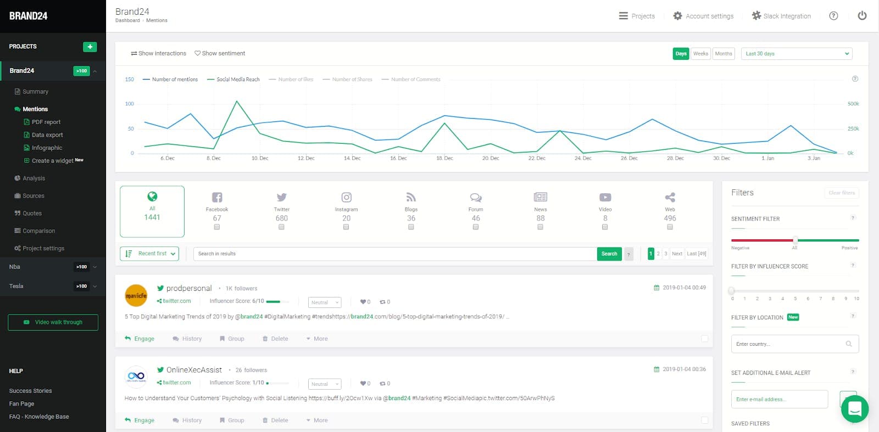Image resolution: width=879 pixels, height=432 pixels.
Task: Select the Web share icon
Action: click(670, 197)
